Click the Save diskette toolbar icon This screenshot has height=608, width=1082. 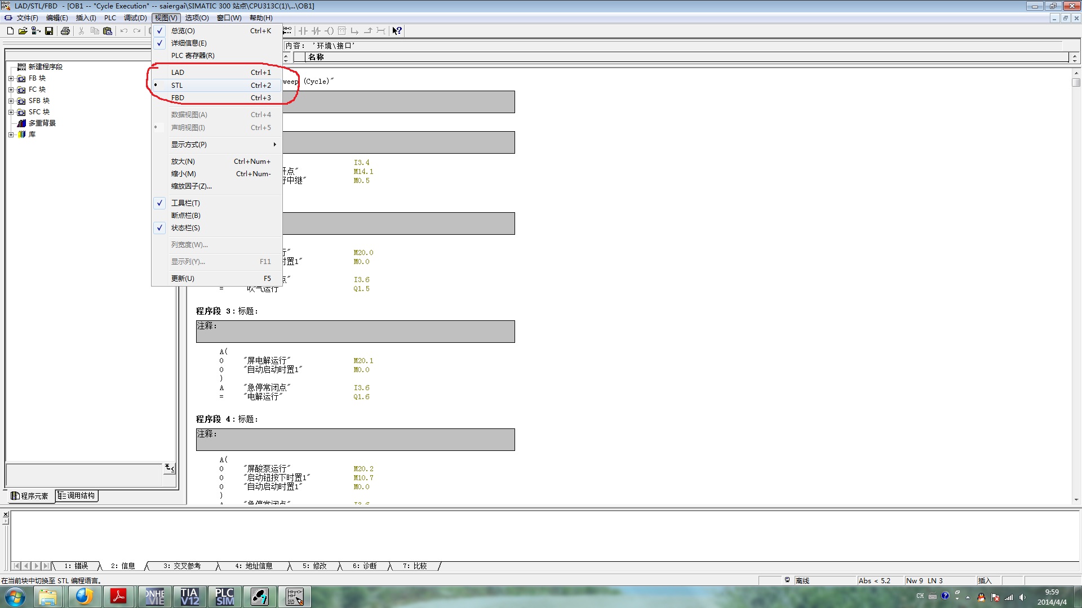pos(49,31)
